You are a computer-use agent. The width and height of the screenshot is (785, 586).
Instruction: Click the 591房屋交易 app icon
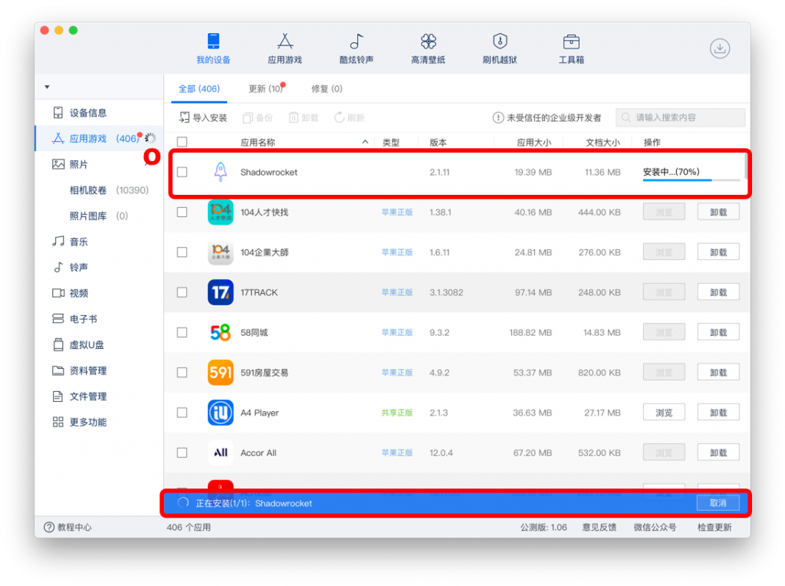(220, 373)
